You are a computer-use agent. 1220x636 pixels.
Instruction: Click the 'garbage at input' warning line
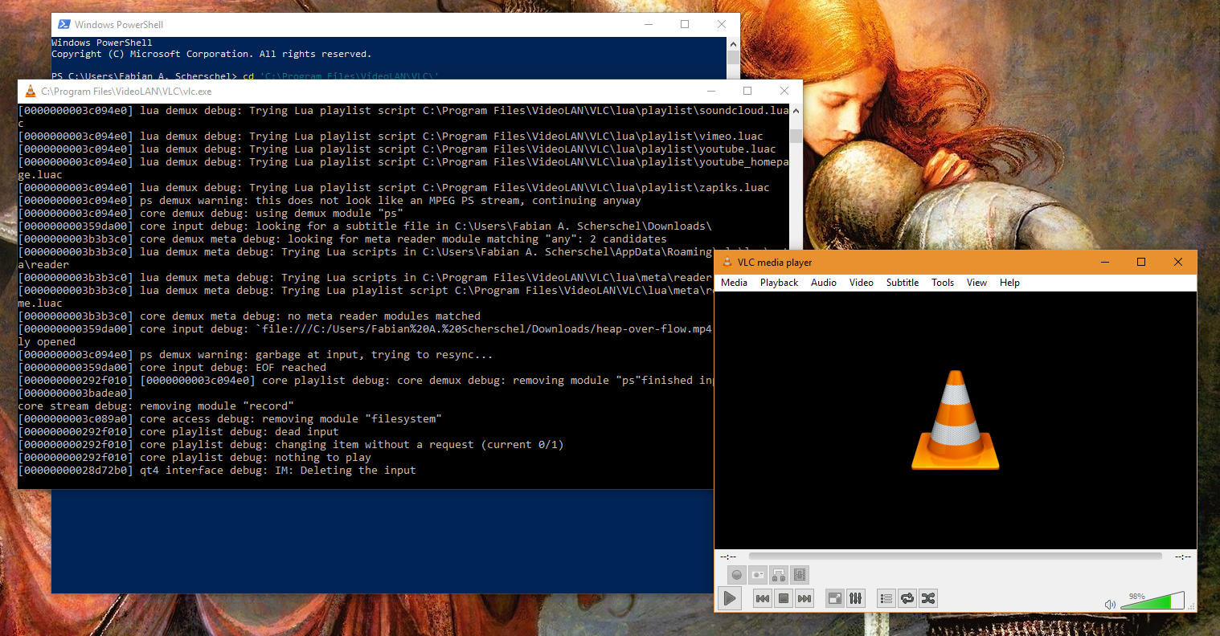pos(256,355)
